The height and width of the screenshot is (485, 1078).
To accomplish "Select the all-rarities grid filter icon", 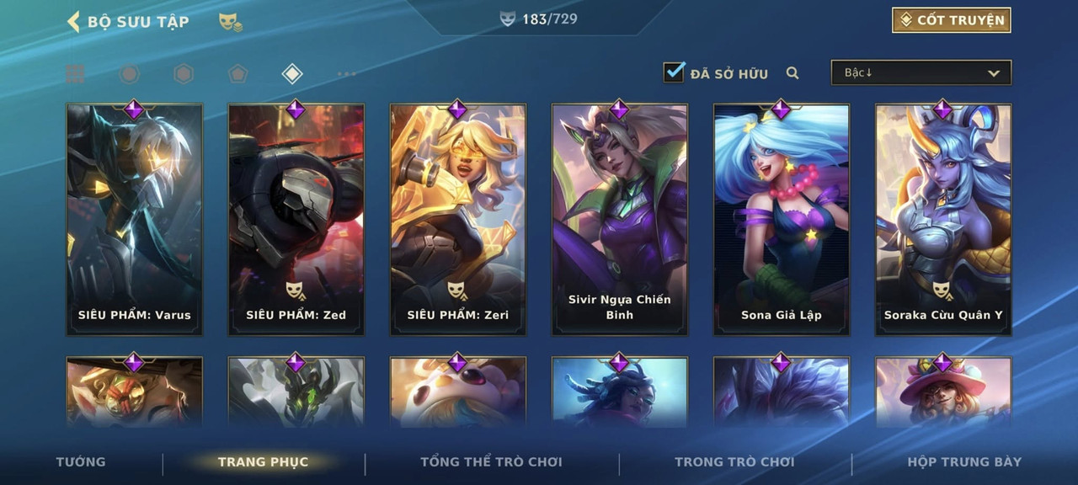I will pyautogui.click(x=75, y=74).
